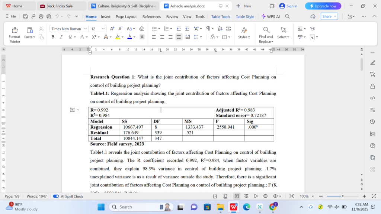
Task: Switch to the Insert tab
Action: (106, 16)
